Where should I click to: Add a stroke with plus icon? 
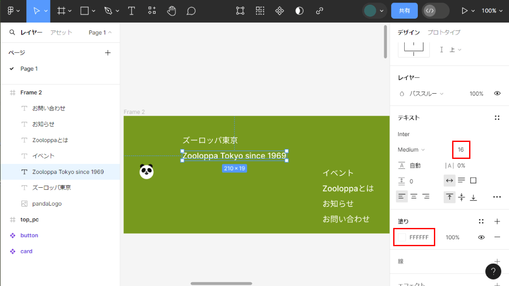(x=497, y=261)
